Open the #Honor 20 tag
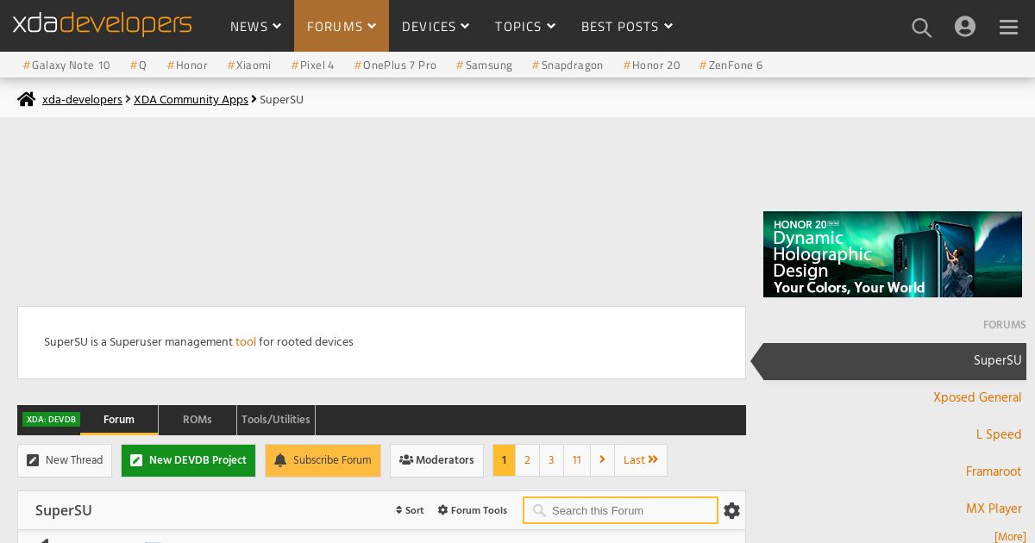Viewport: 1035px width, 543px height. tap(651, 66)
